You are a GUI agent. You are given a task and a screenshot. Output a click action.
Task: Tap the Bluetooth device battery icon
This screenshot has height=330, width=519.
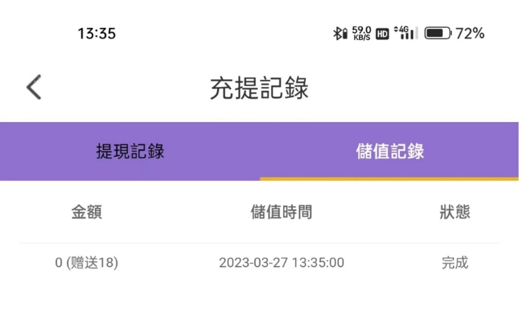click(344, 34)
